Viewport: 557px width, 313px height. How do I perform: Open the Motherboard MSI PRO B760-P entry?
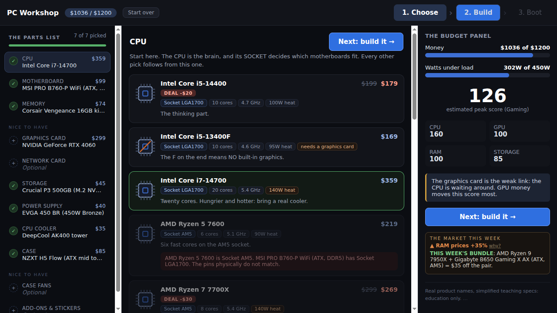(x=57, y=85)
